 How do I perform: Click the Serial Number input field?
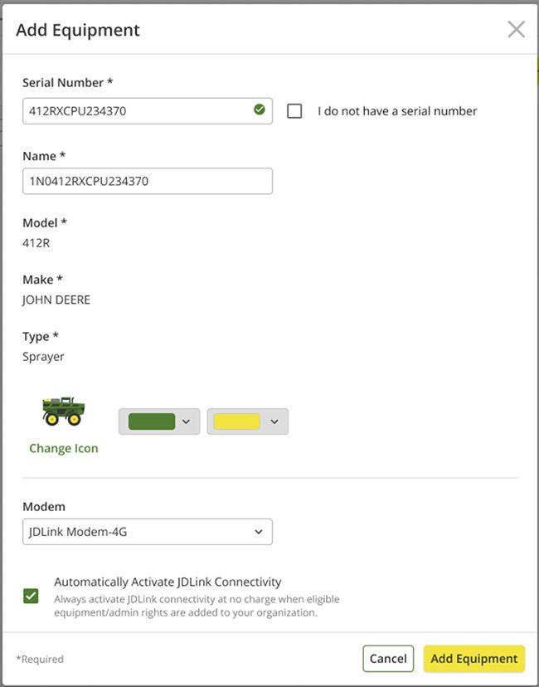click(x=148, y=111)
